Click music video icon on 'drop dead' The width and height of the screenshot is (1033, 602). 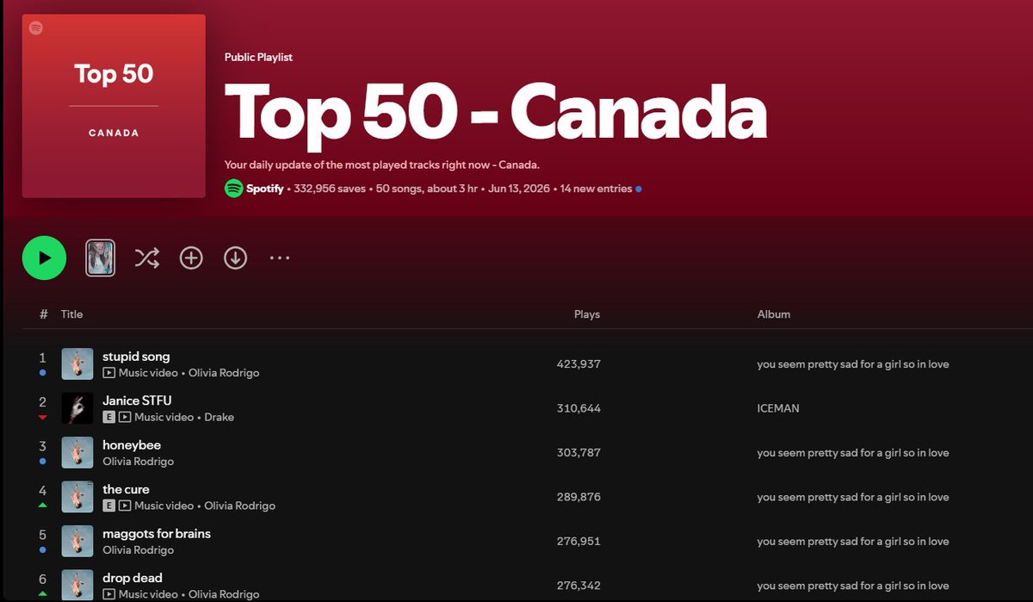coord(109,594)
